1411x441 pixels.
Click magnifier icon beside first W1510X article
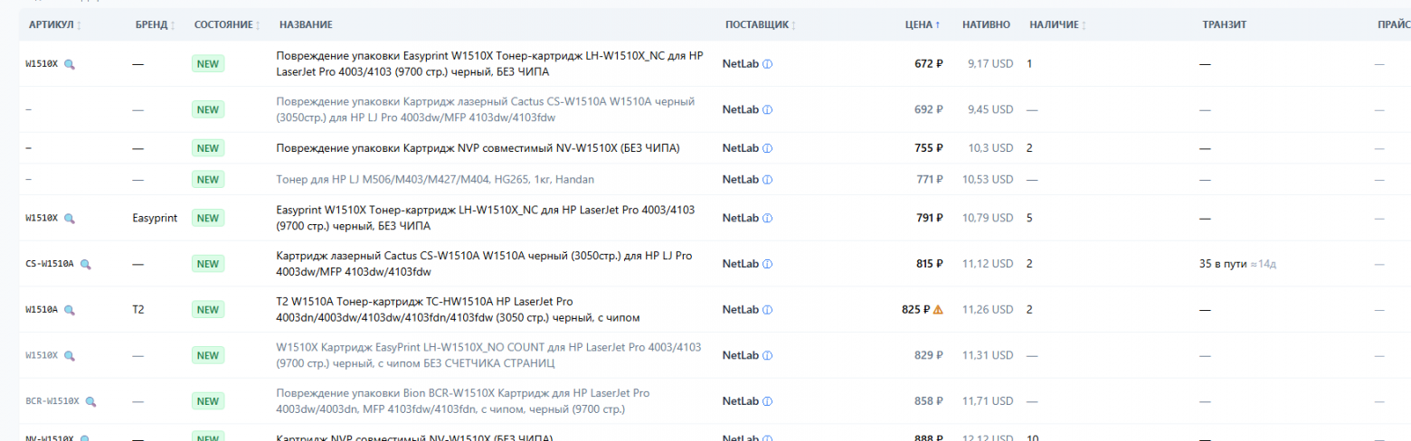[69, 64]
